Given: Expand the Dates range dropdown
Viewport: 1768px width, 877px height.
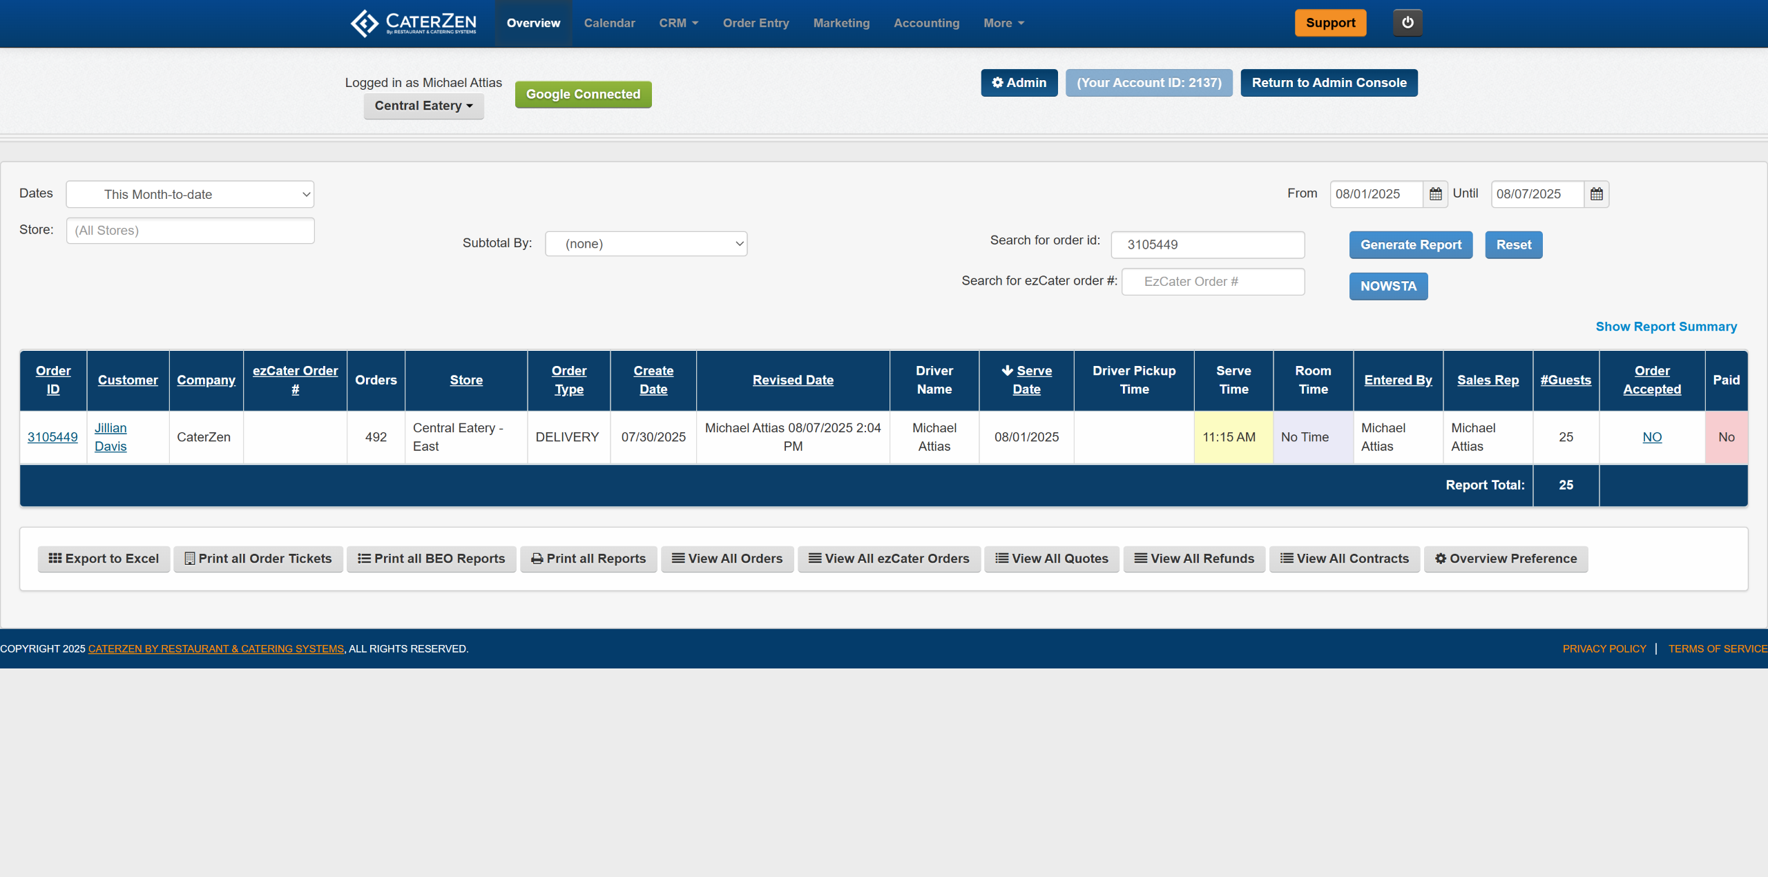Looking at the screenshot, I should pyautogui.click(x=190, y=195).
